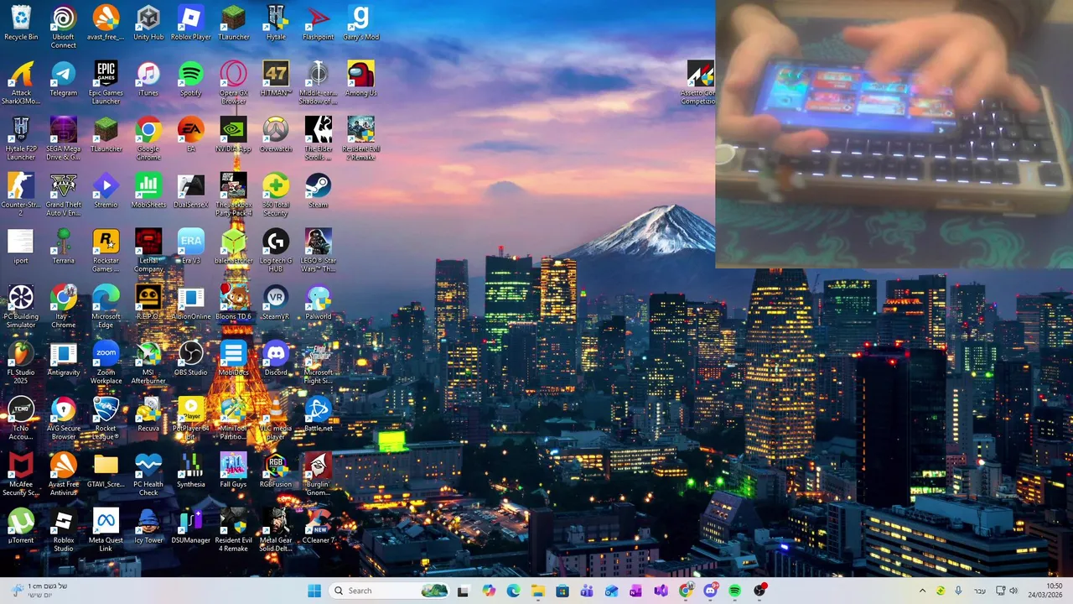Open Microsoft Store from the taskbar
Screen dimensions: 1073x604
pyautogui.click(x=562, y=591)
